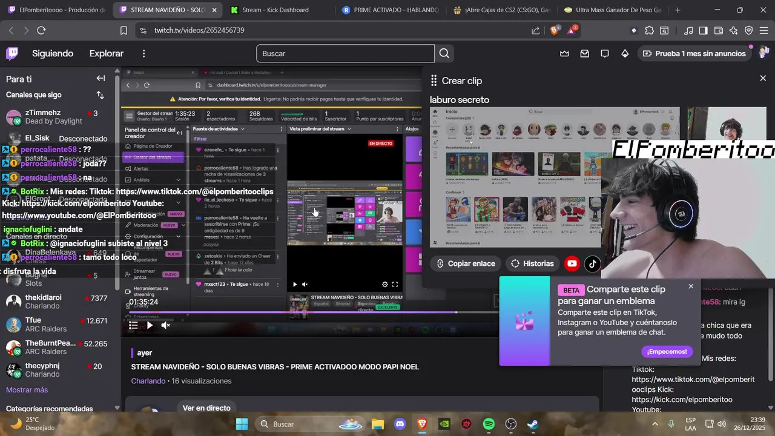Image resolution: width=775 pixels, height=436 pixels.
Task: Open the user avatar menu
Action: pos(763,53)
